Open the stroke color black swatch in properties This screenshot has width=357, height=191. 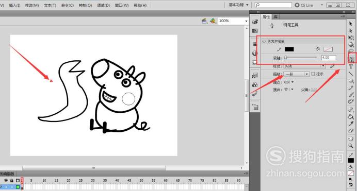click(x=289, y=49)
